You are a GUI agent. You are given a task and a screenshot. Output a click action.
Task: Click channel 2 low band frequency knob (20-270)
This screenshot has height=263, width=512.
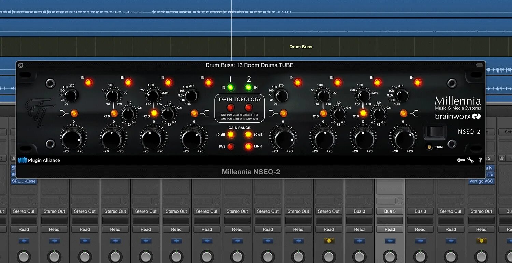[282, 96]
